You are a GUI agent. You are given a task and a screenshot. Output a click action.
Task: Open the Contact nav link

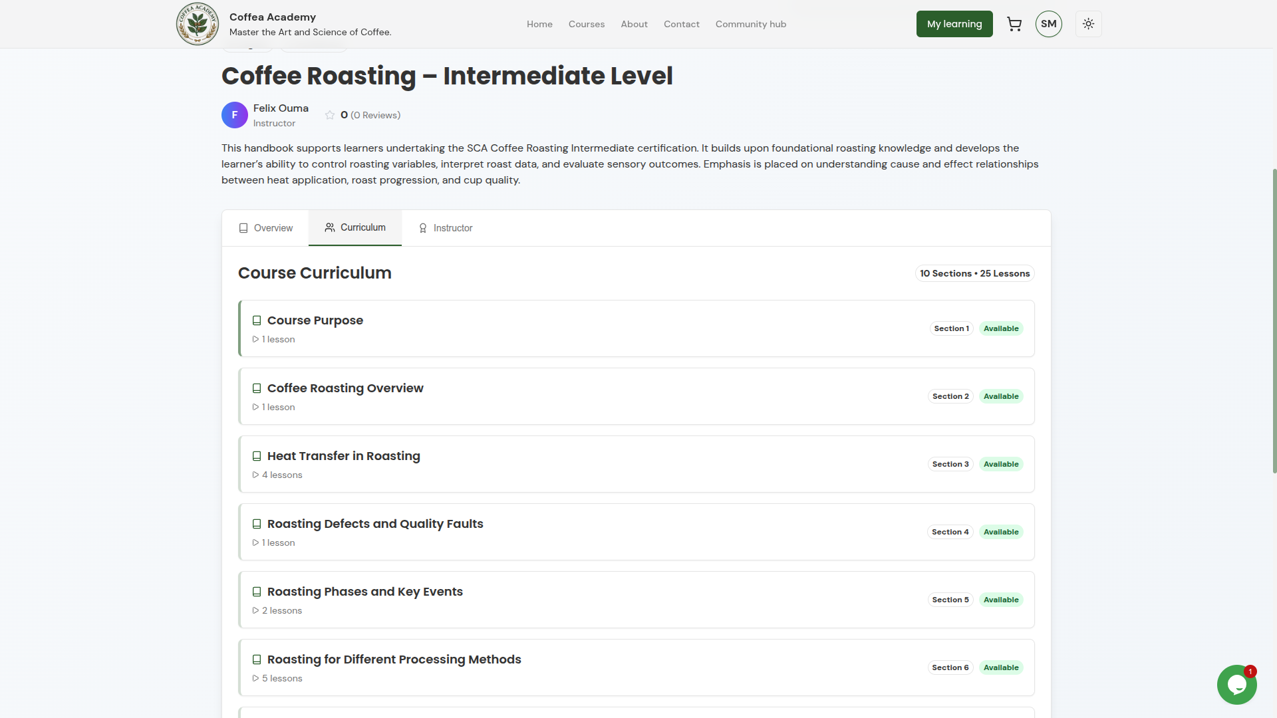[x=682, y=24]
